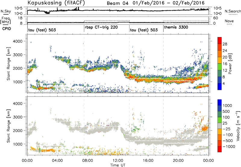The width and height of the screenshot is (241, 167).
Task: Select the 'tau (fast) 503' label preceding rbsp CT-trig
Action: (42, 30)
